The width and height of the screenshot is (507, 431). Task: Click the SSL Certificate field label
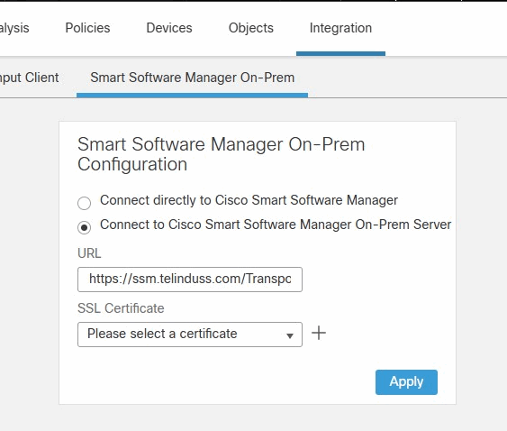click(121, 308)
